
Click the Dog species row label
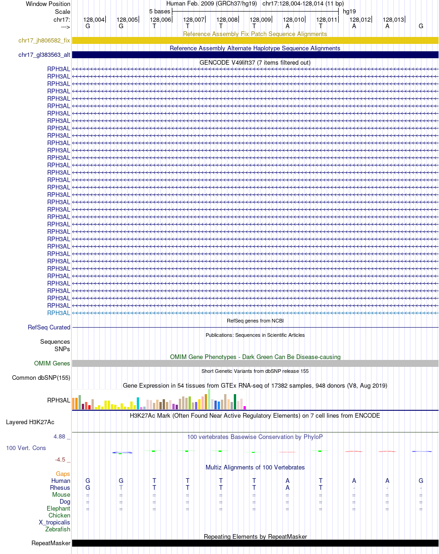(65, 502)
